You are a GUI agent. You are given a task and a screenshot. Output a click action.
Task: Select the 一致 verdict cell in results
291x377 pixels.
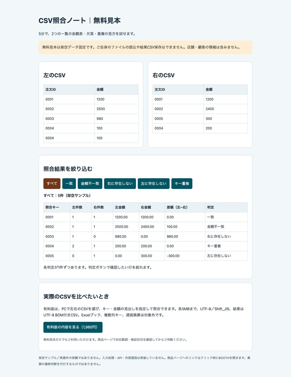[x=226, y=217]
